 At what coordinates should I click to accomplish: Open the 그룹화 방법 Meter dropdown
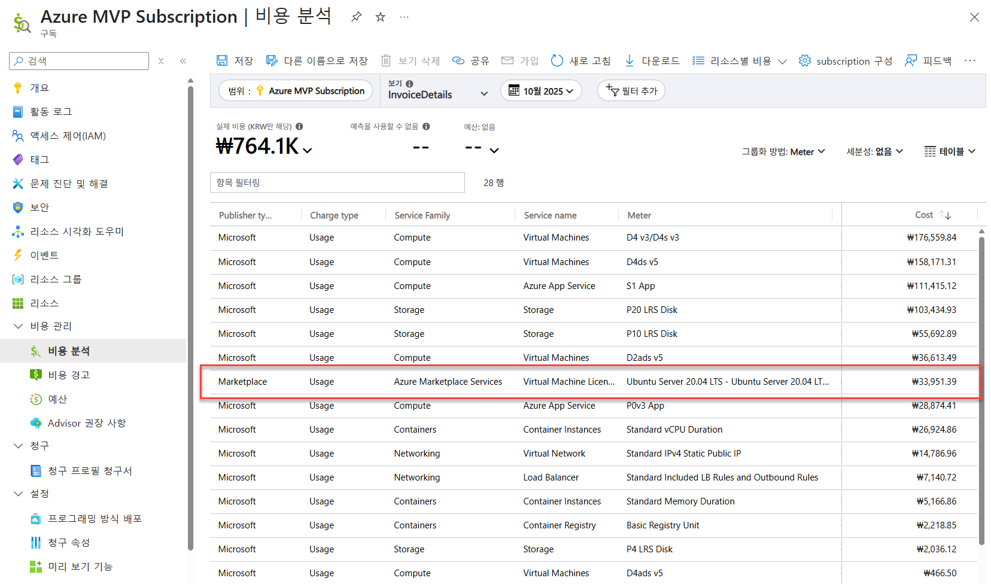tap(784, 152)
